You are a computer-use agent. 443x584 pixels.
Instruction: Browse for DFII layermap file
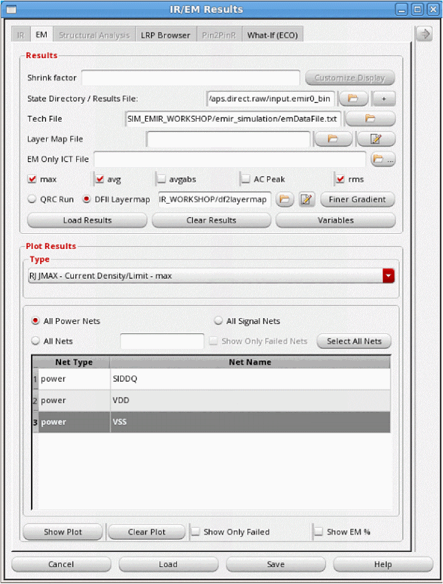pos(285,199)
